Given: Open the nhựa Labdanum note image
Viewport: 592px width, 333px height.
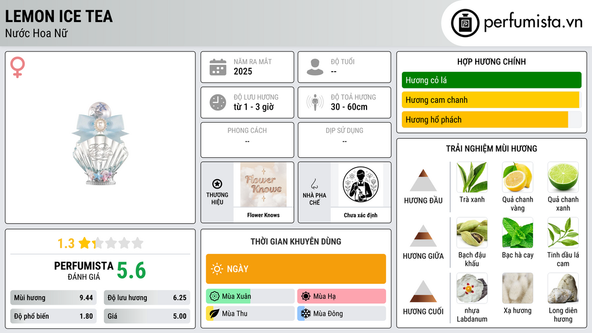Looking at the screenshot, I should click(472, 288).
